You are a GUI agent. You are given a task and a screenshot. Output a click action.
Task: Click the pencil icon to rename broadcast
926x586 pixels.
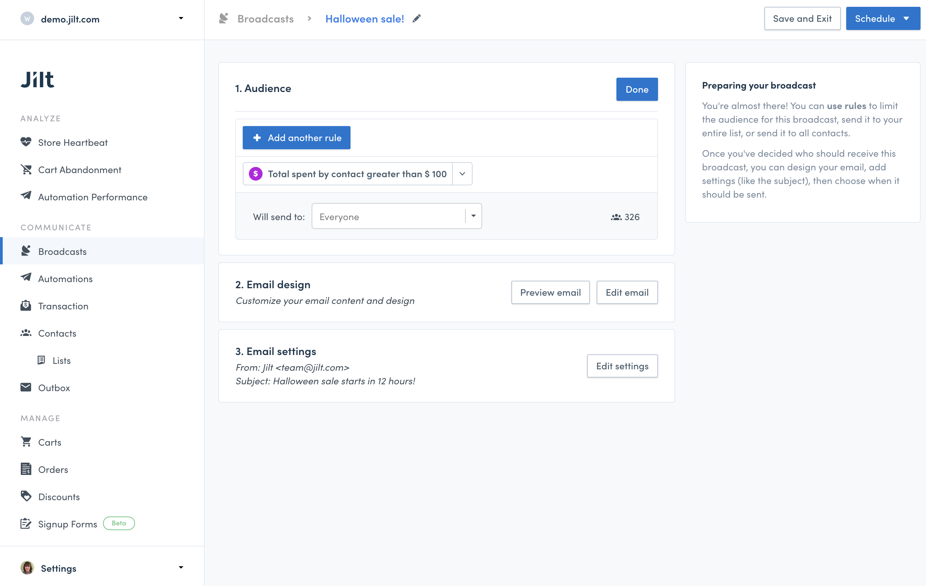click(x=417, y=18)
